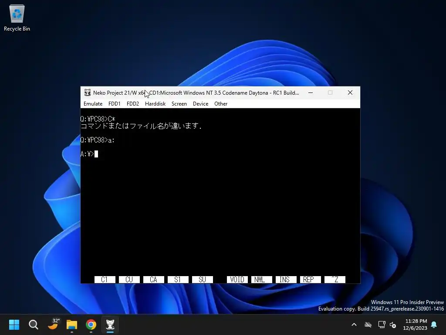This screenshot has width=446, height=335.
Task: Click the CU function key label
Action: (129, 280)
